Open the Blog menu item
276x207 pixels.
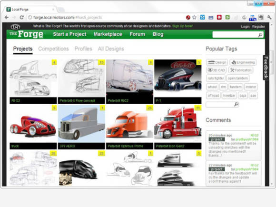[158, 34]
